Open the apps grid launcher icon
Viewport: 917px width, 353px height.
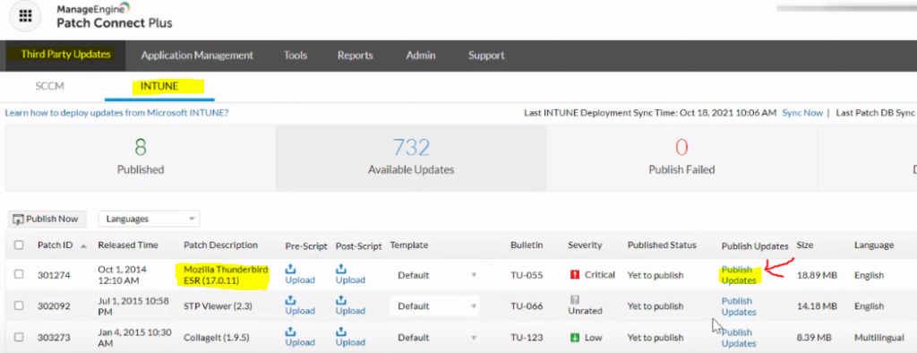point(25,16)
